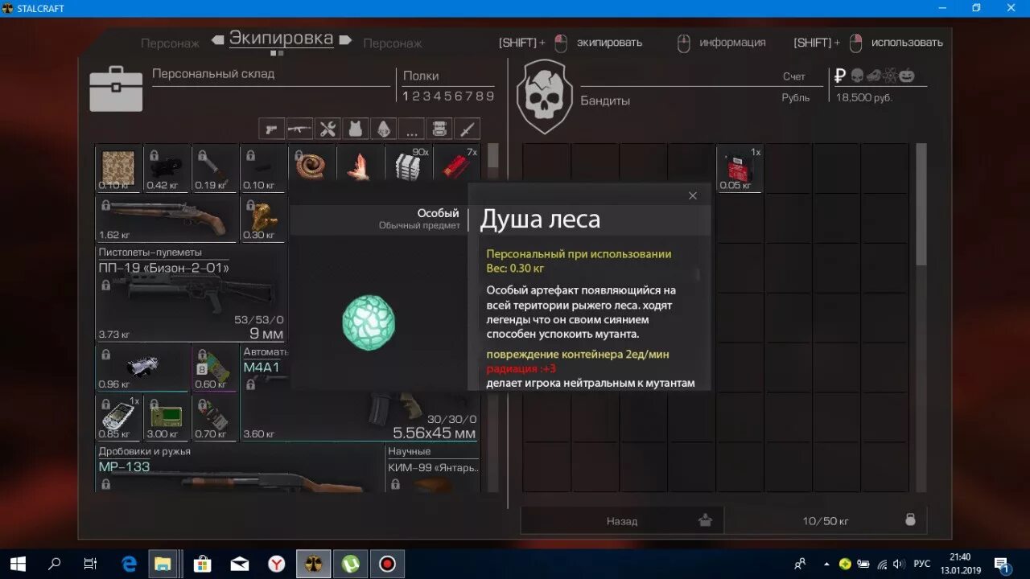Open storage shelf 1

[x=406, y=96]
